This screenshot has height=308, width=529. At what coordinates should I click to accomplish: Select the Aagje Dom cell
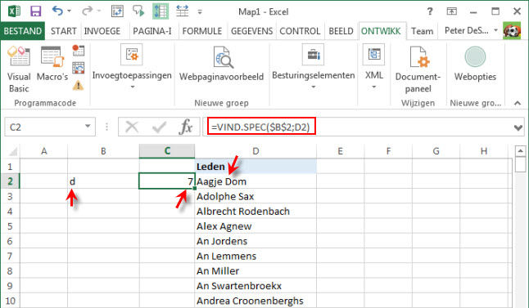tap(255, 181)
